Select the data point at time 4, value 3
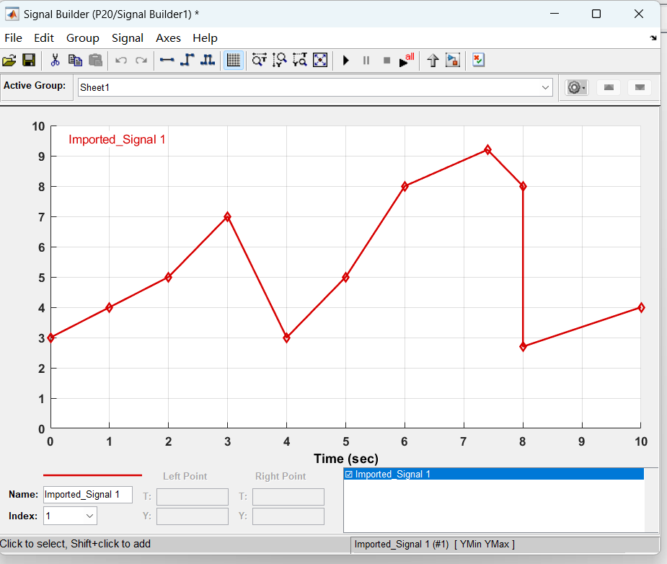This screenshot has width=667, height=564. (287, 338)
